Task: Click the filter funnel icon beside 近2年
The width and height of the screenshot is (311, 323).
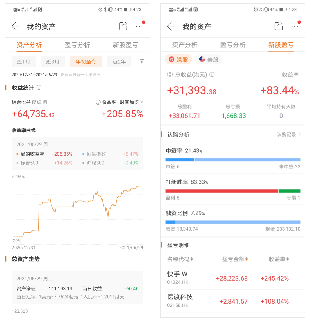Action: [142, 61]
